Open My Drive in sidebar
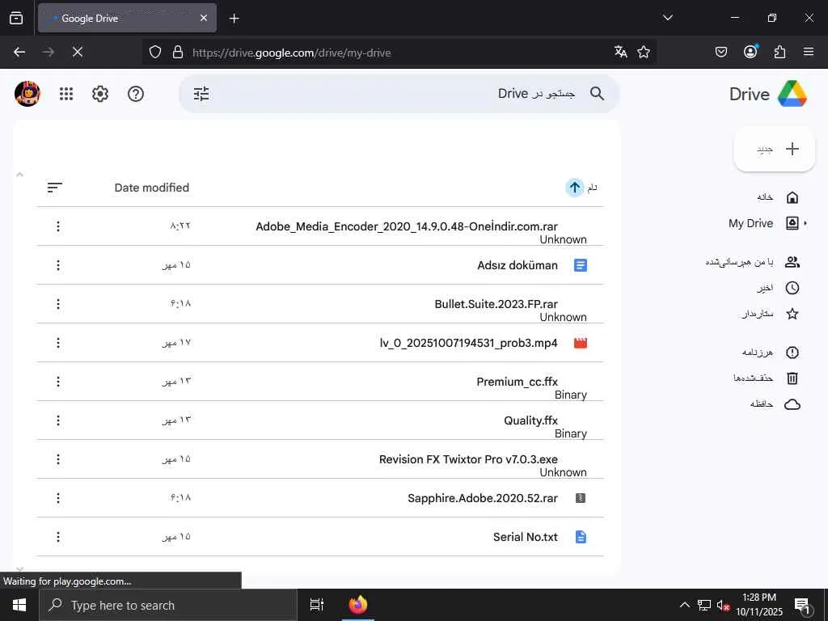The width and height of the screenshot is (828, 621). coord(763,223)
